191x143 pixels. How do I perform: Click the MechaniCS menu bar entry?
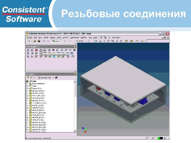(x=116, y=38)
